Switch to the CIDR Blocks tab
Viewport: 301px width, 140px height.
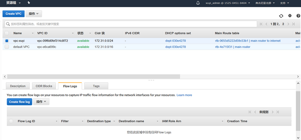(44, 86)
